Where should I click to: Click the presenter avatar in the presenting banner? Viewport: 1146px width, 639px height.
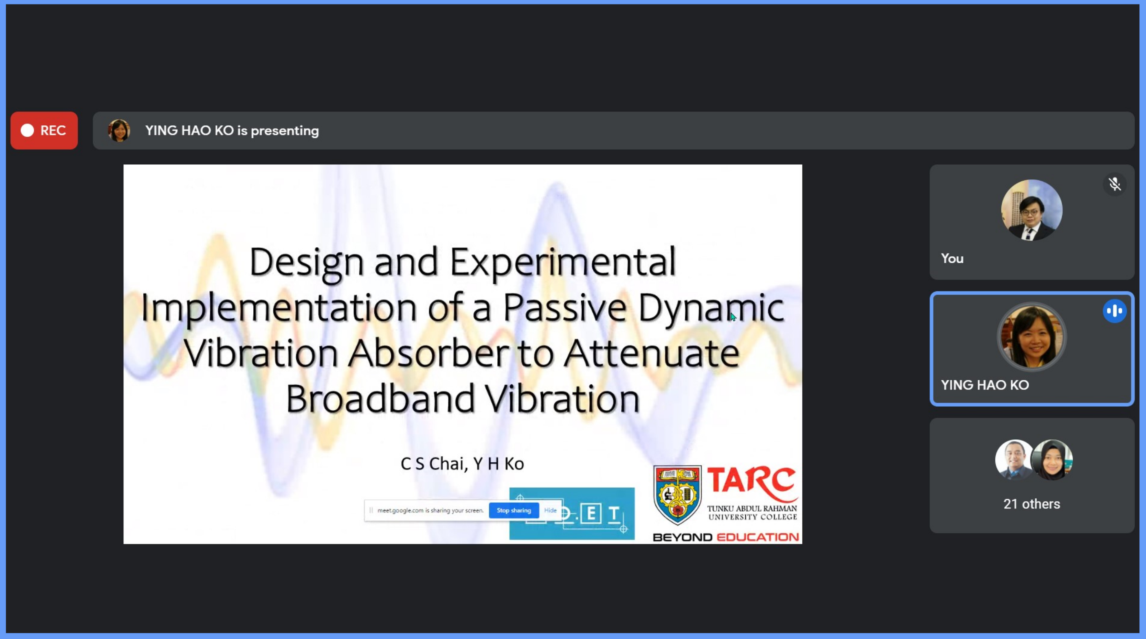tap(119, 131)
